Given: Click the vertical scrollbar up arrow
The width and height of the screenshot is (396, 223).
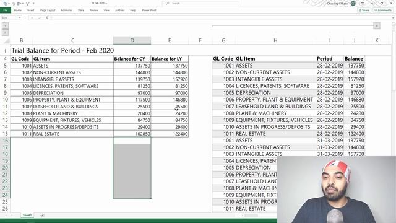Looking at the screenshot, I should coord(394,24).
